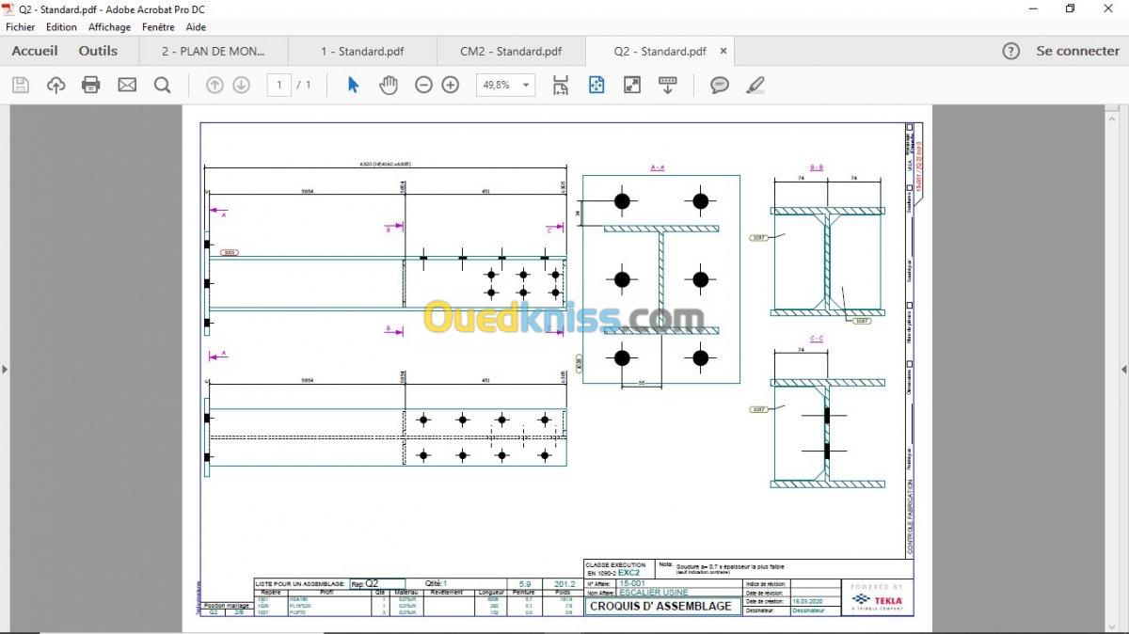
Task: Click the fit full page icon
Action: pos(596,86)
